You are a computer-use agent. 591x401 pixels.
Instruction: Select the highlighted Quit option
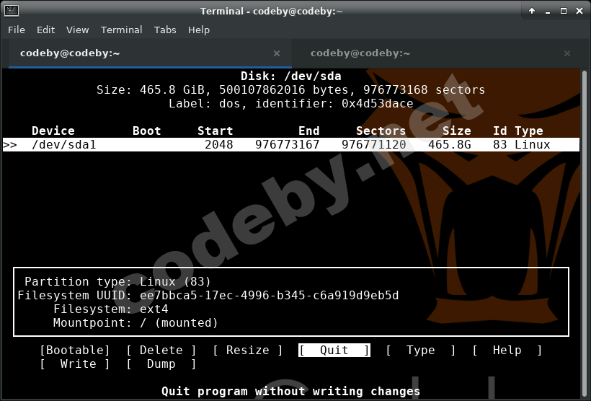334,350
